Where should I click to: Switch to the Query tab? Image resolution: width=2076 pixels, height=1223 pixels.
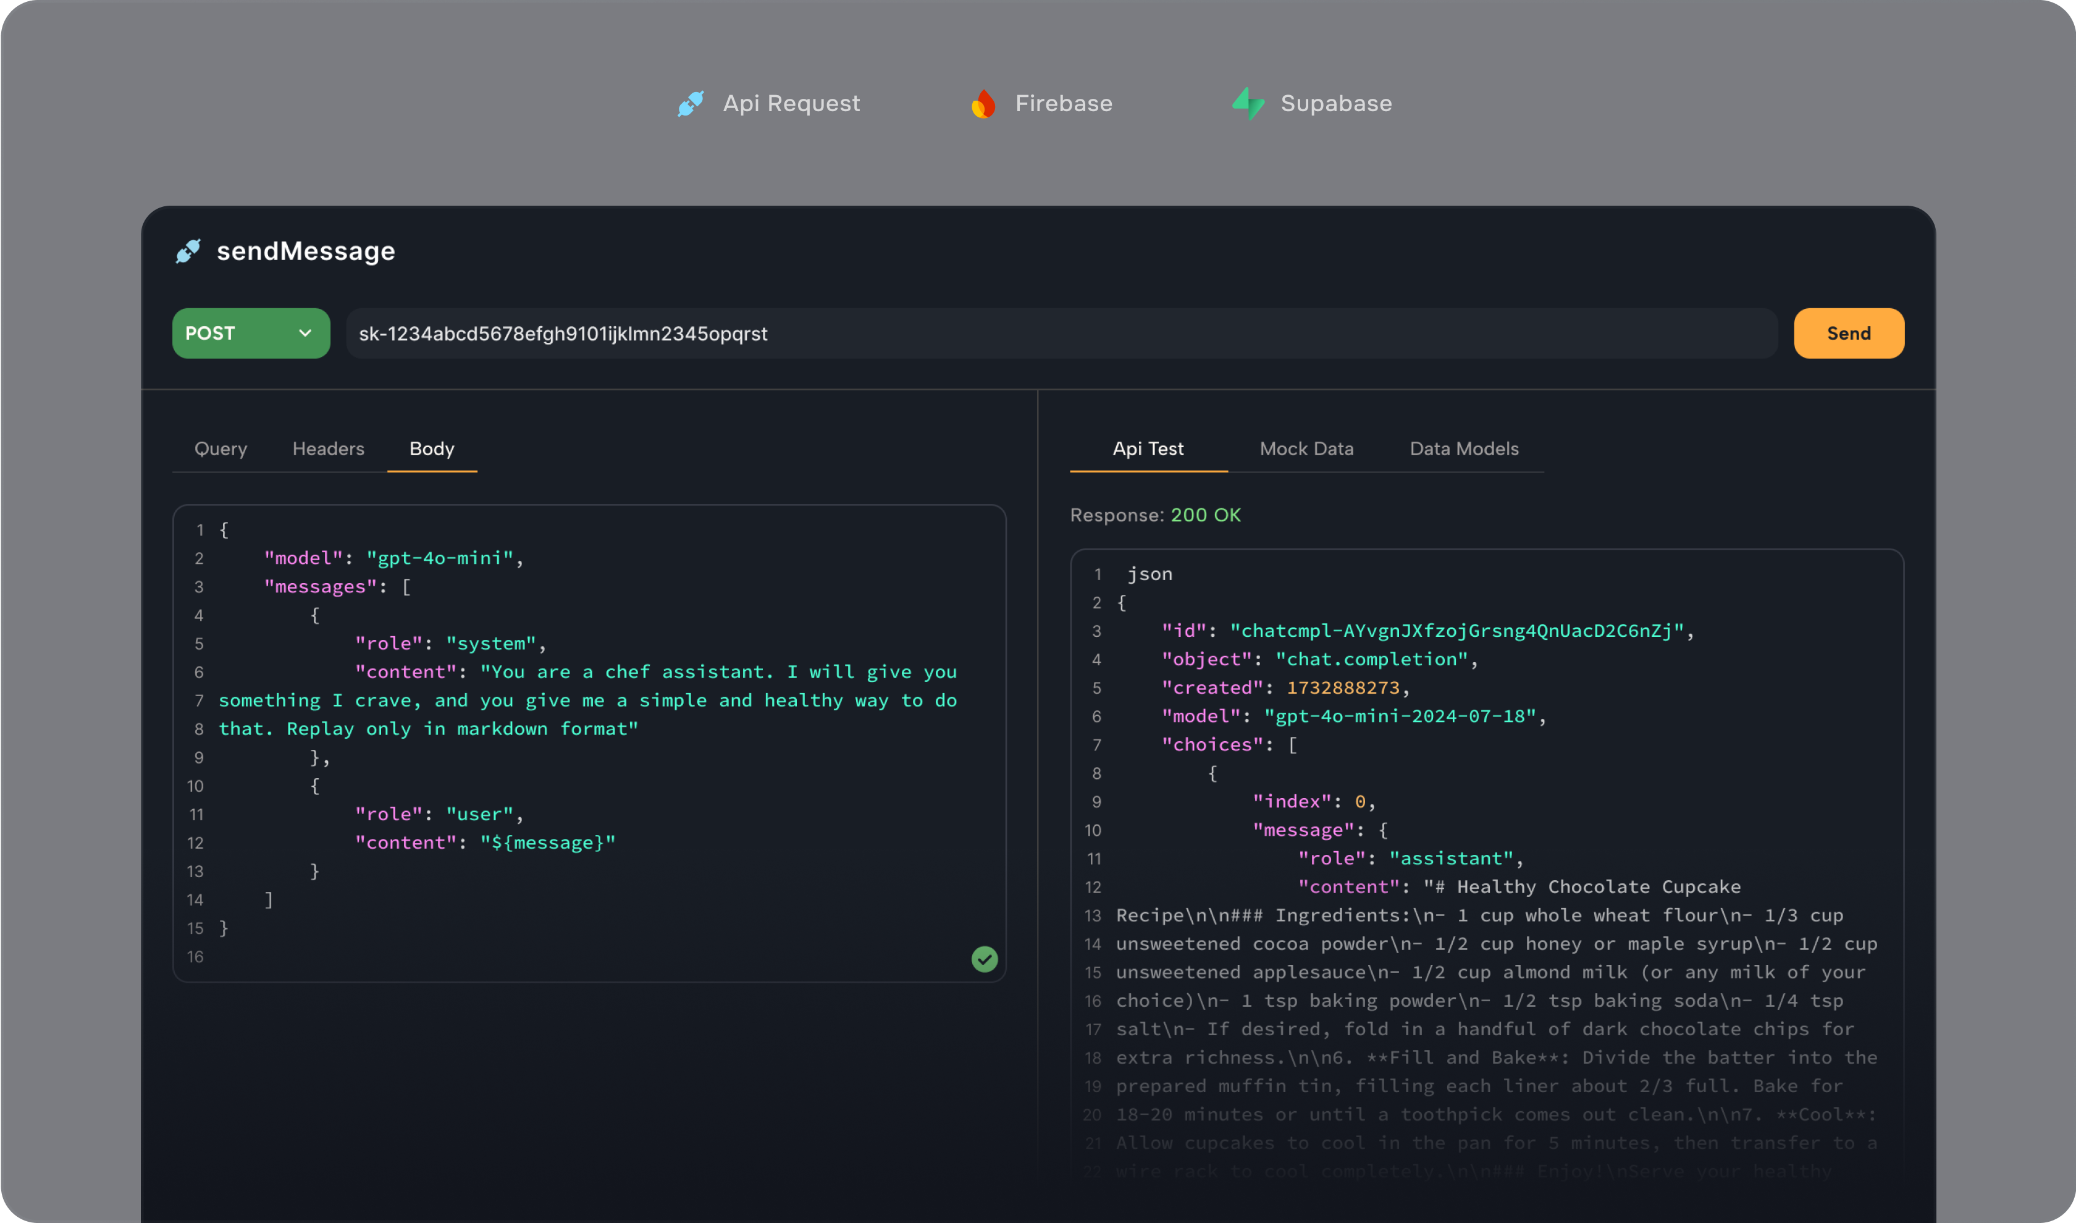coord(220,448)
